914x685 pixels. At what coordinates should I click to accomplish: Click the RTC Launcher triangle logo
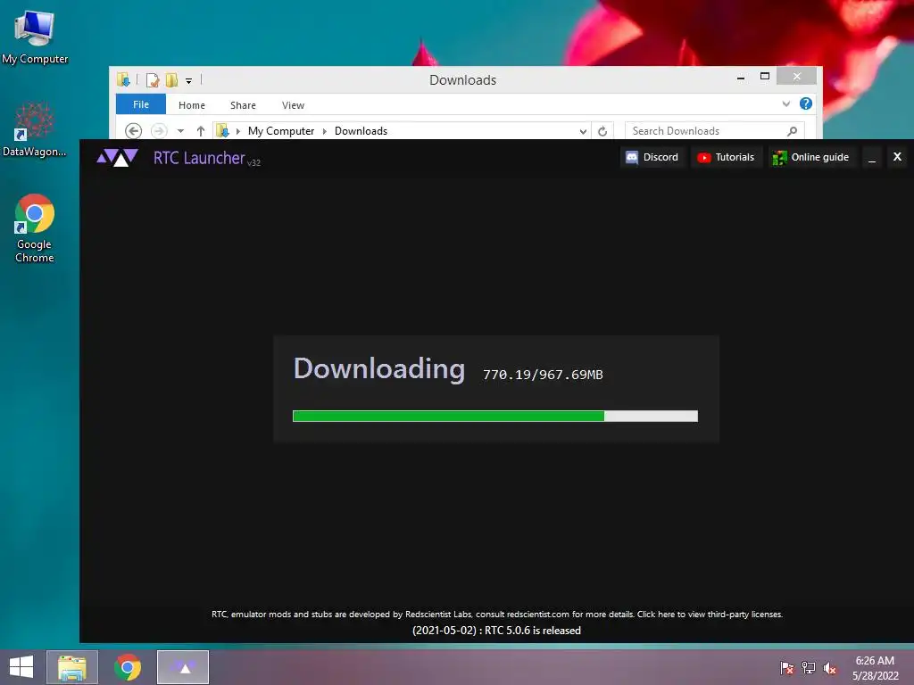(117, 157)
